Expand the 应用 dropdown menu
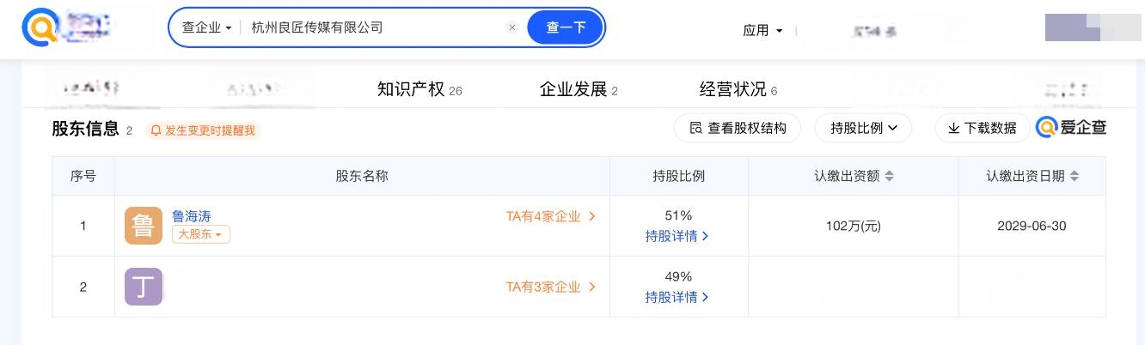The image size is (1145, 345). (762, 30)
